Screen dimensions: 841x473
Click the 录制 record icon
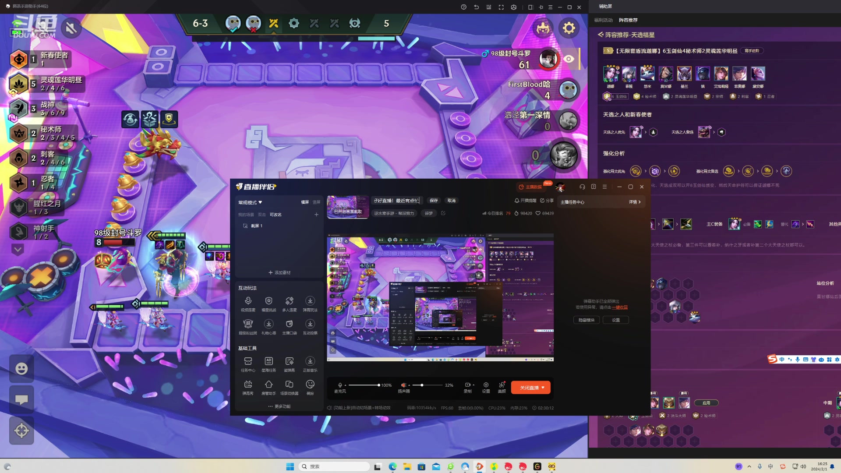467,385
